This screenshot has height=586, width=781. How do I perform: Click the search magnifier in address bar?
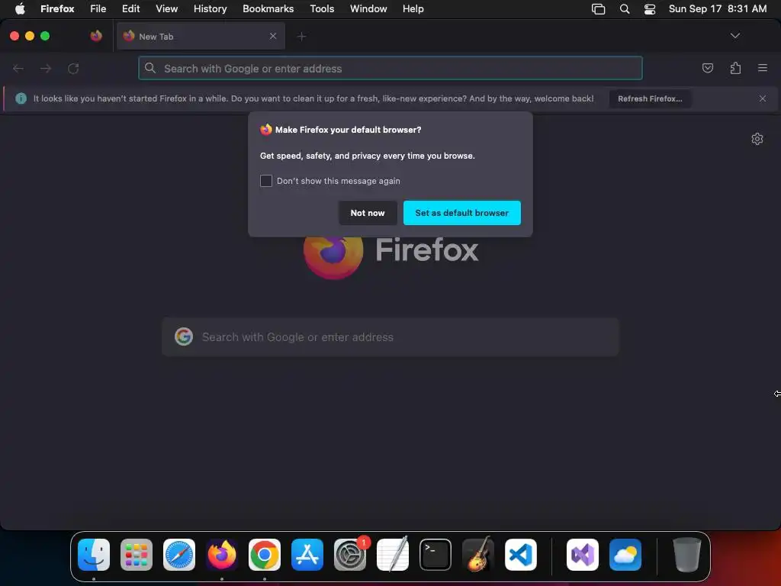(x=150, y=68)
